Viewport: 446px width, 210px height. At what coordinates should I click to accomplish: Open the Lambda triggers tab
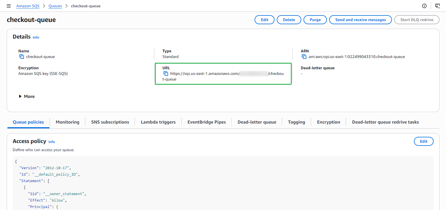click(x=158, y=122)
